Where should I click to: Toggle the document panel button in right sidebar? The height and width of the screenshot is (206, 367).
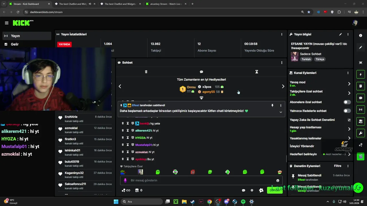point(360,86)
